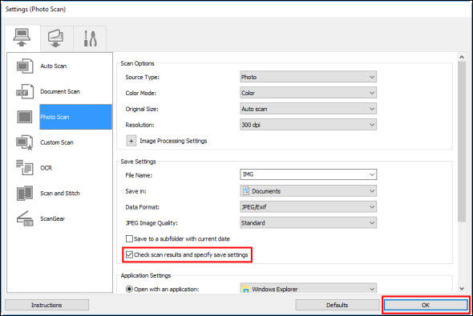473x316 pixels.
Task: Click the Scan and Stitch icon
Action: click(x=25, y=194)
